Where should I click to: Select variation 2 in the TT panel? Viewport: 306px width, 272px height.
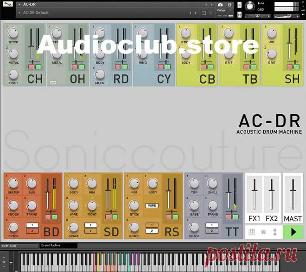[212, 231]
